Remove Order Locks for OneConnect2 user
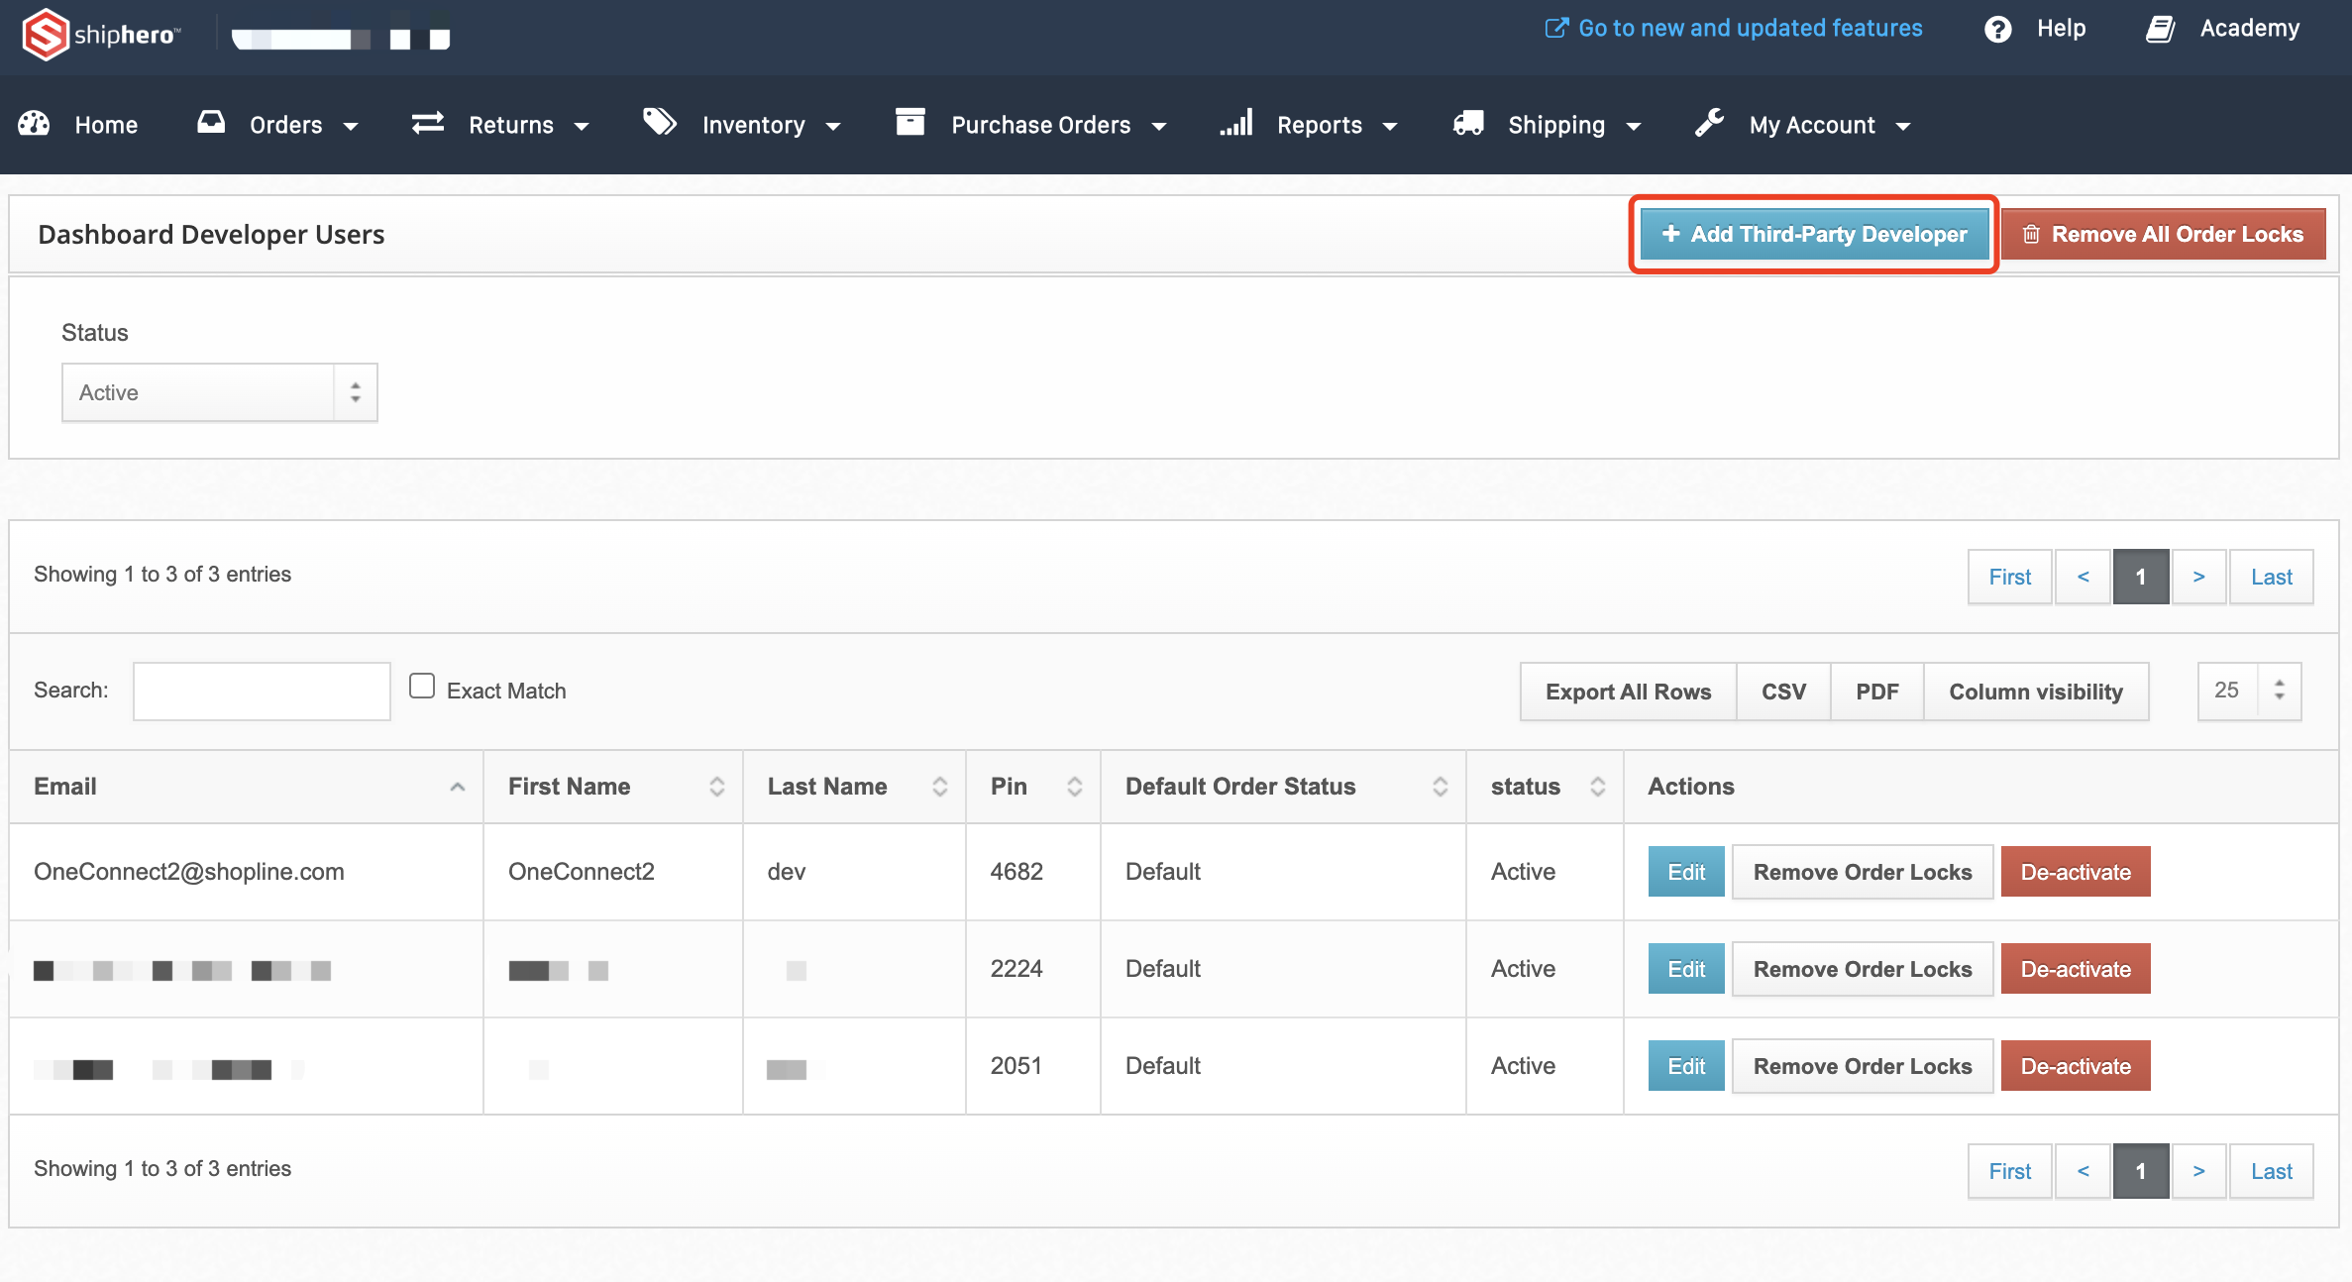Viewport: 2352px width, 1282px height. pos(1863,872)
